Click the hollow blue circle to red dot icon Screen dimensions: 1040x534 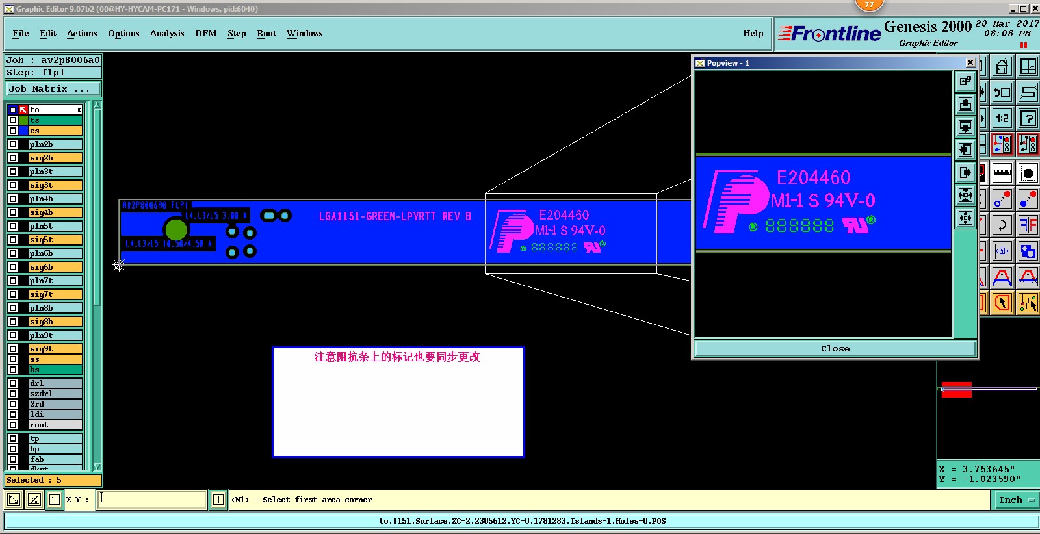tap(1002, 199)
